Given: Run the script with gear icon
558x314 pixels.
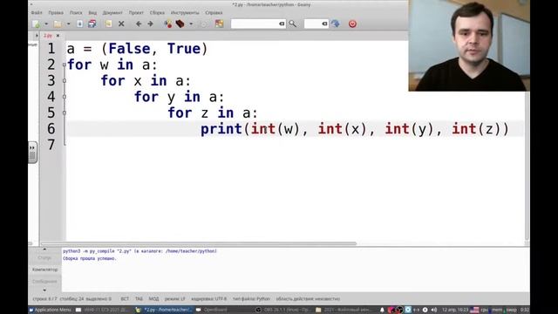Looking at the screenshot, I should (x=203, y=24).
